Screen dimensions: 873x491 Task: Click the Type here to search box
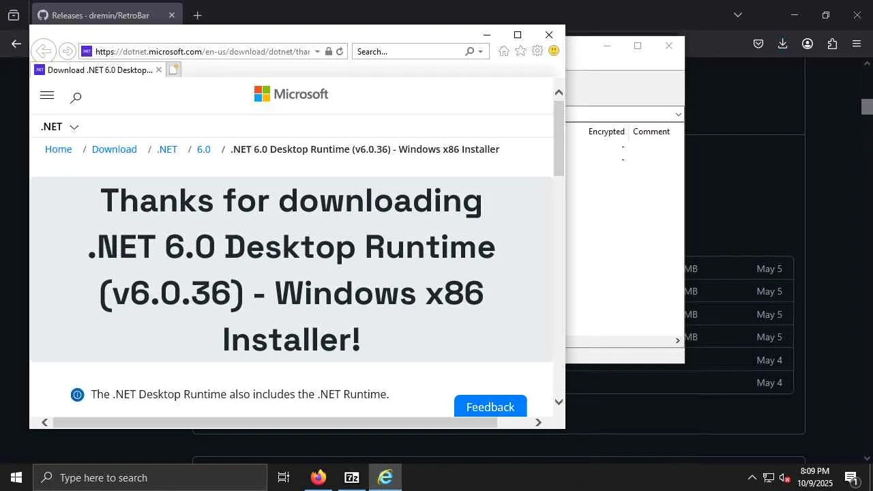pos(150,477)
